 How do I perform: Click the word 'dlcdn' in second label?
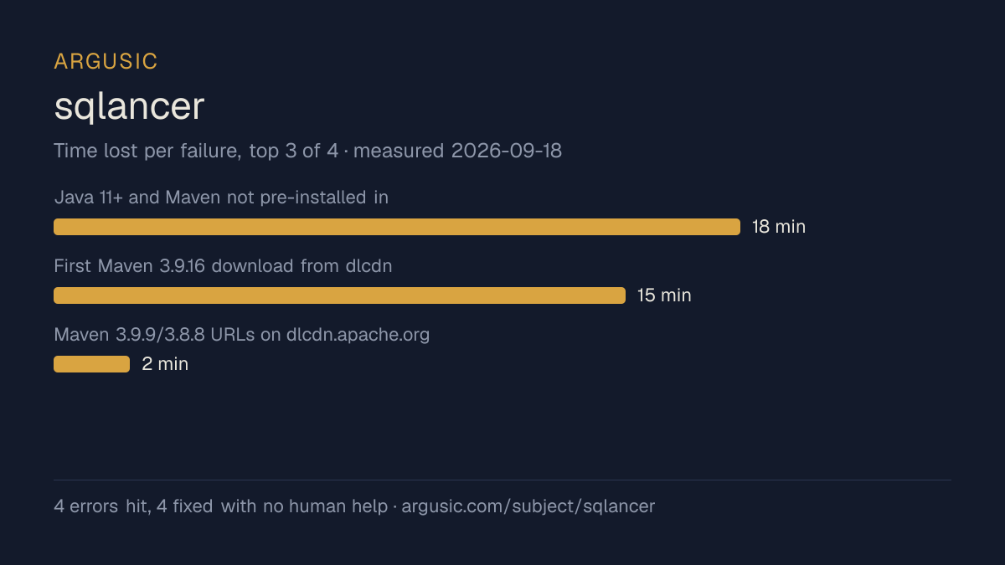coord(368,266)
